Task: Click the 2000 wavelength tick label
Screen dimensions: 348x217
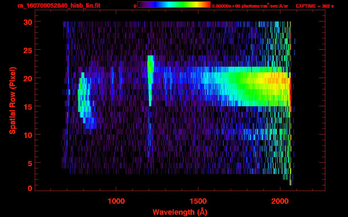Action: [x=280, y=201]
